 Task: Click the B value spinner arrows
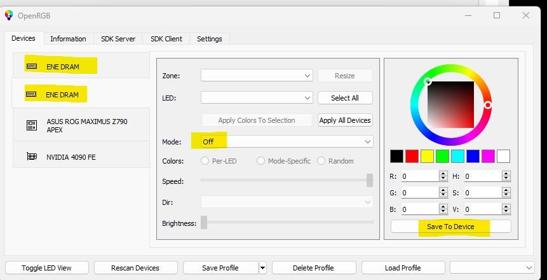tap(443, 209)
